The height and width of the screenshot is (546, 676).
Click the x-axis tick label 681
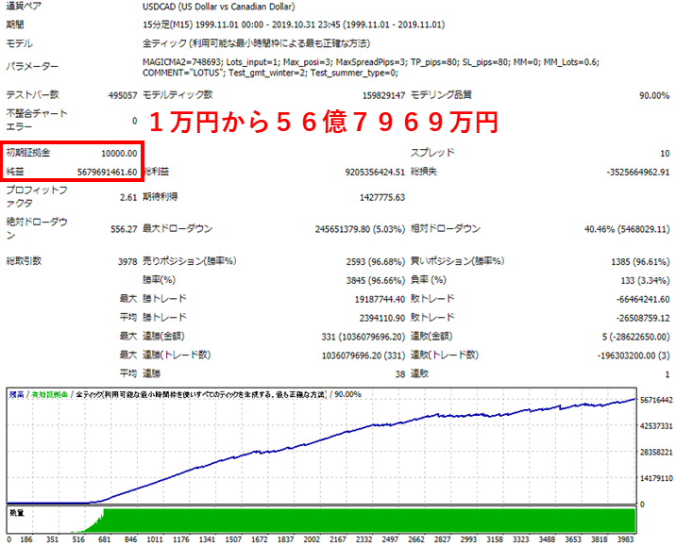click(x=105, y=539)
